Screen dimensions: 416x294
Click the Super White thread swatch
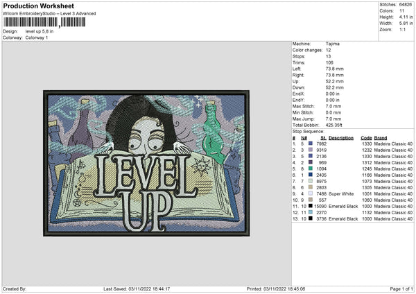pyautogui.click(x=309, y=194)
